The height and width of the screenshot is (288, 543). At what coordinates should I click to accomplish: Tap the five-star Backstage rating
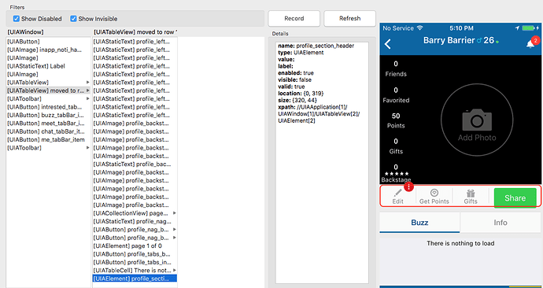397,173
